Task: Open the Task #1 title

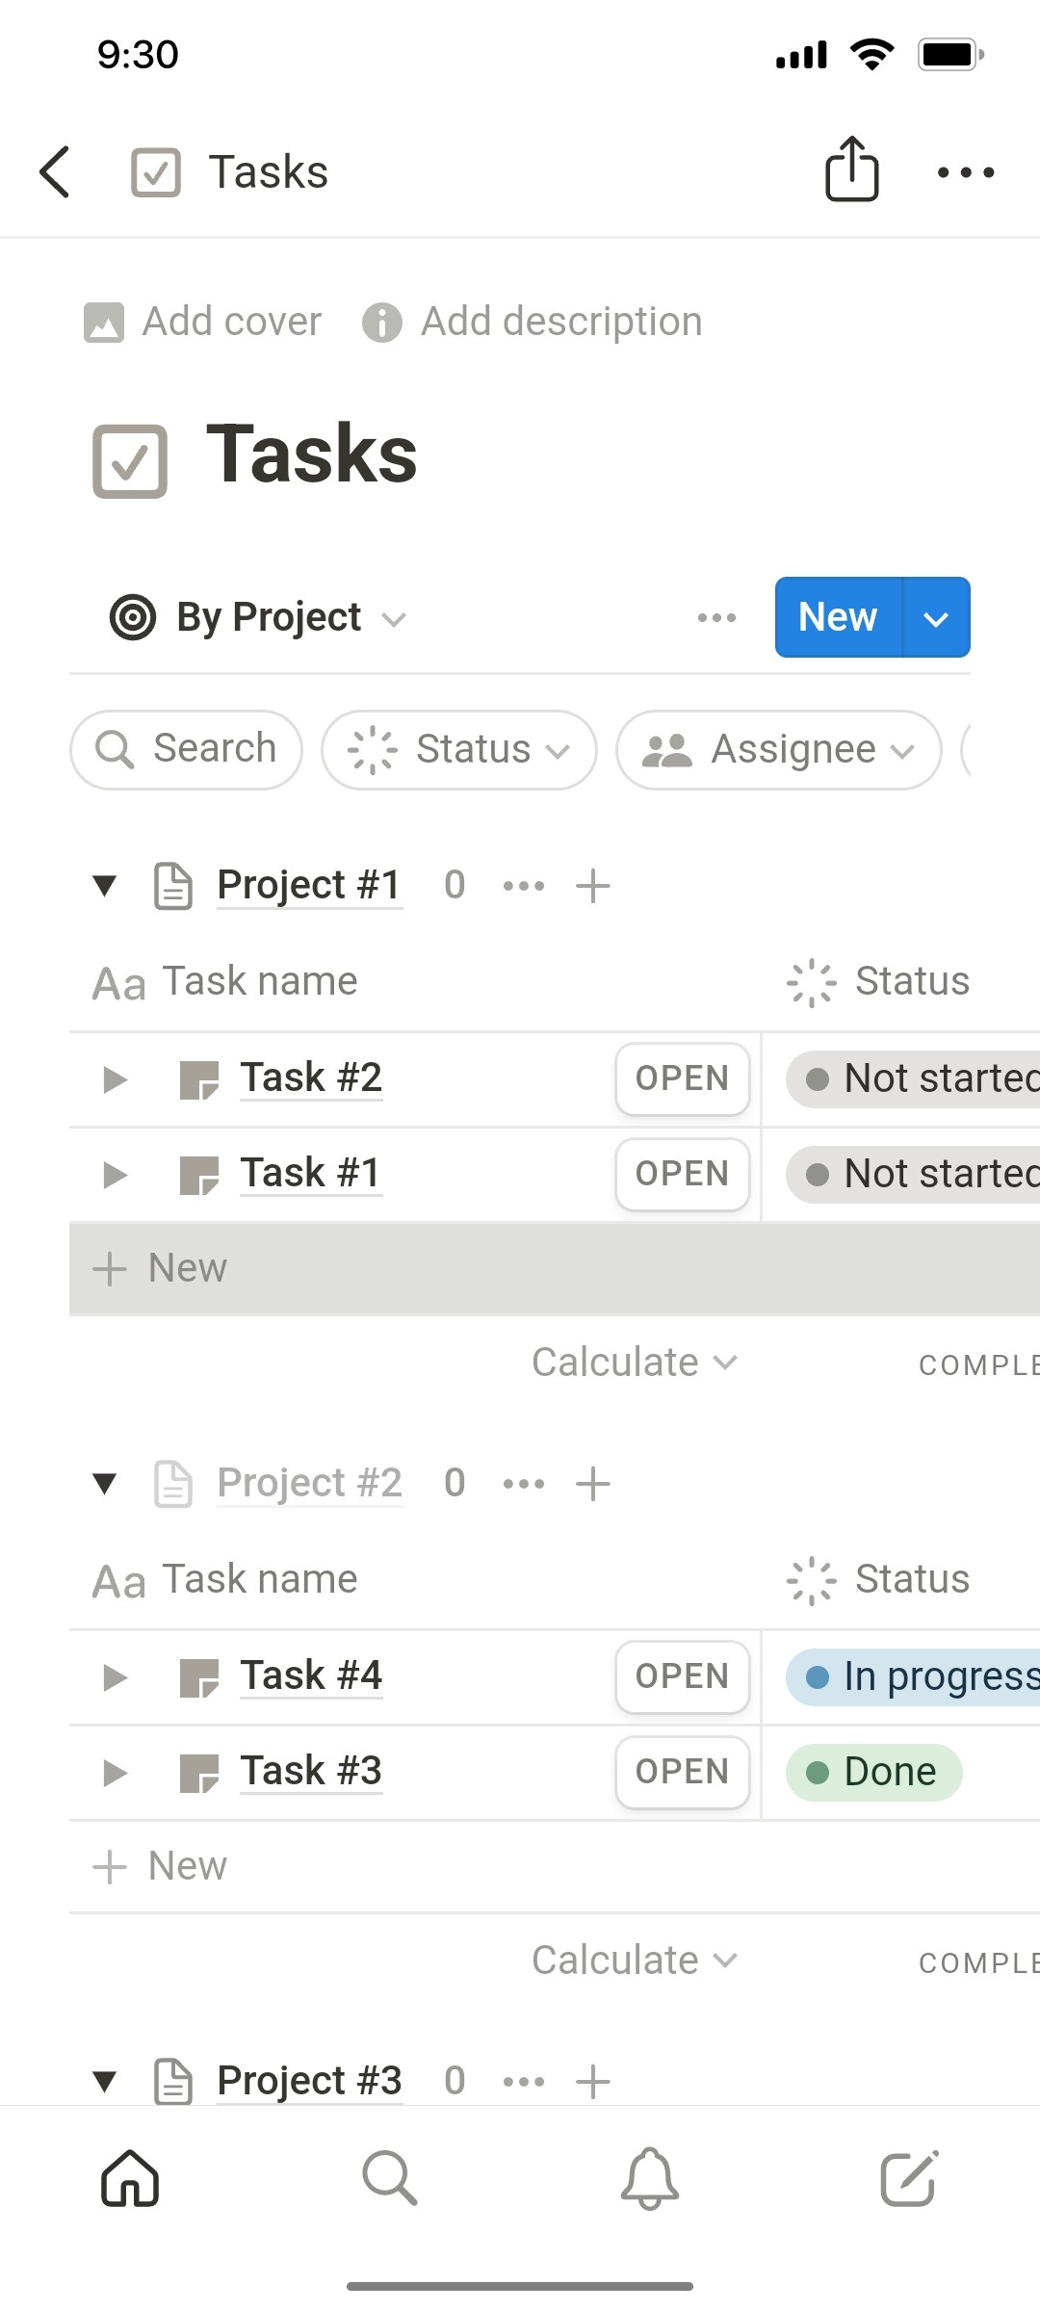Action: [311, 1173]
